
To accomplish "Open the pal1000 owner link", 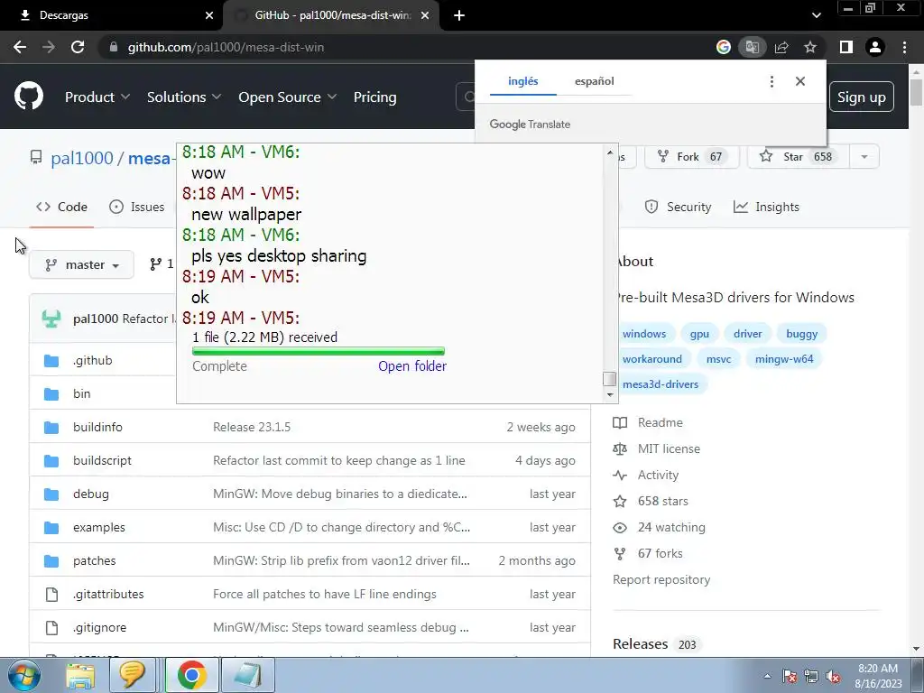I will coord(82,158).
